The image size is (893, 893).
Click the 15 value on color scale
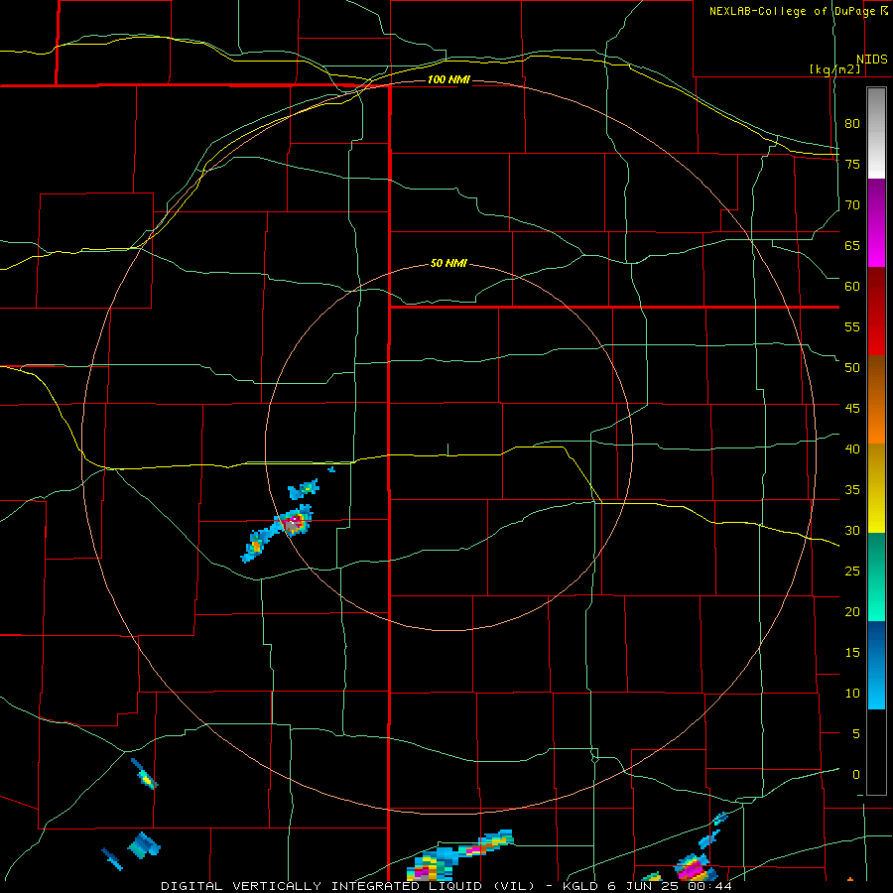[x=852, y=653]
